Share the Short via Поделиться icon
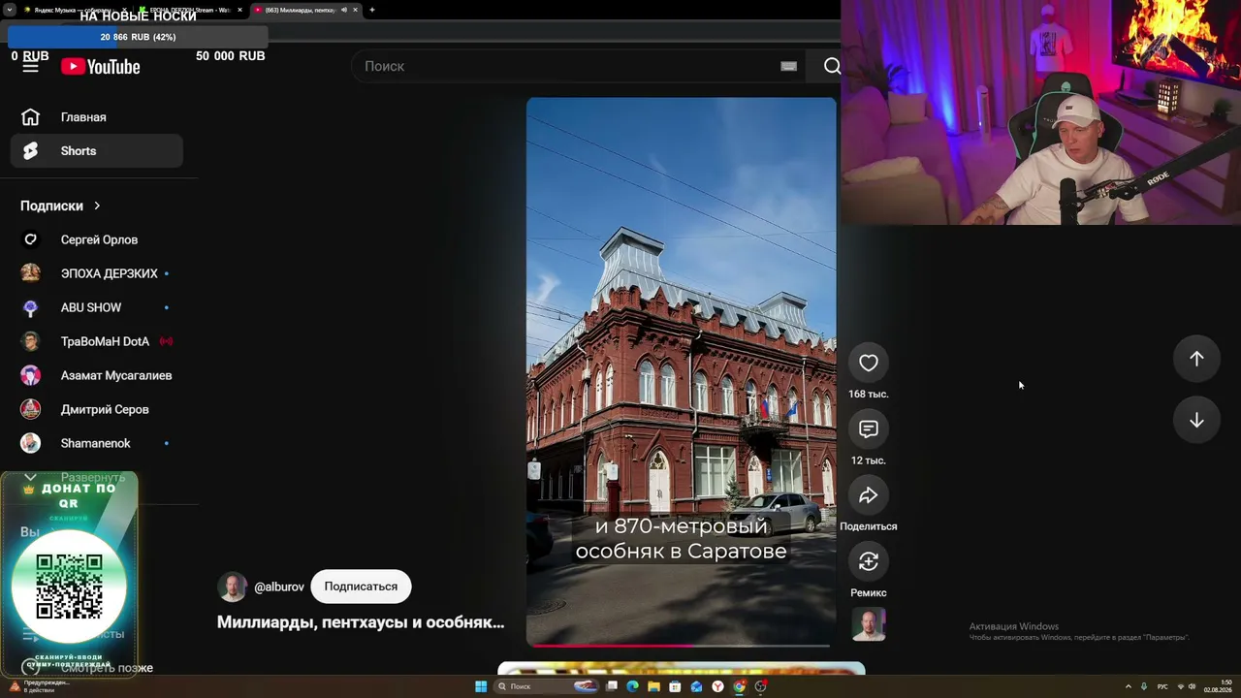The width and height of the screenshot is (1241, 698). [869, 495]
